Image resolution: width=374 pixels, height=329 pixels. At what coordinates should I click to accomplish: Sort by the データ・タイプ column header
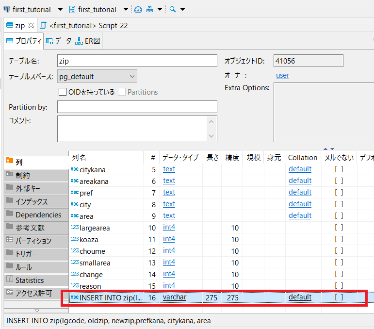tap(180, 157)
